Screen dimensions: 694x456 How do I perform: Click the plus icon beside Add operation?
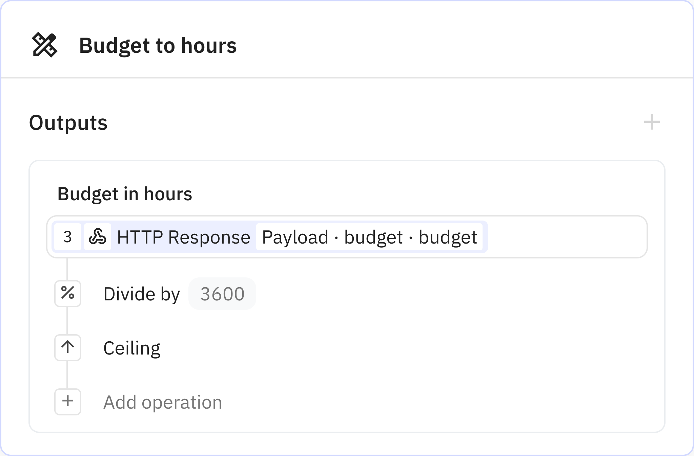click(68, 402)
